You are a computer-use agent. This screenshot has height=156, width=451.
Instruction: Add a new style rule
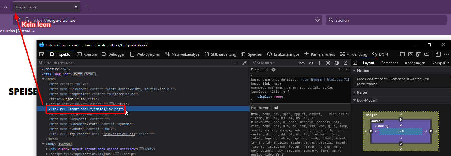tap(319, 63)
